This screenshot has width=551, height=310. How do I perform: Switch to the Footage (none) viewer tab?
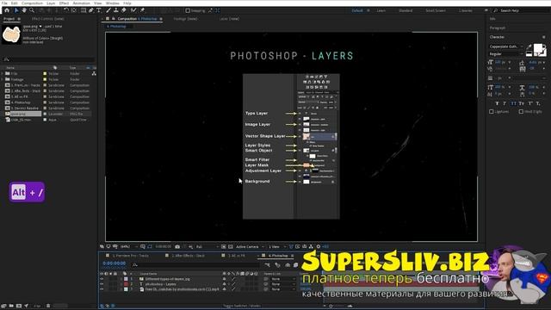[x=186, y=19]
